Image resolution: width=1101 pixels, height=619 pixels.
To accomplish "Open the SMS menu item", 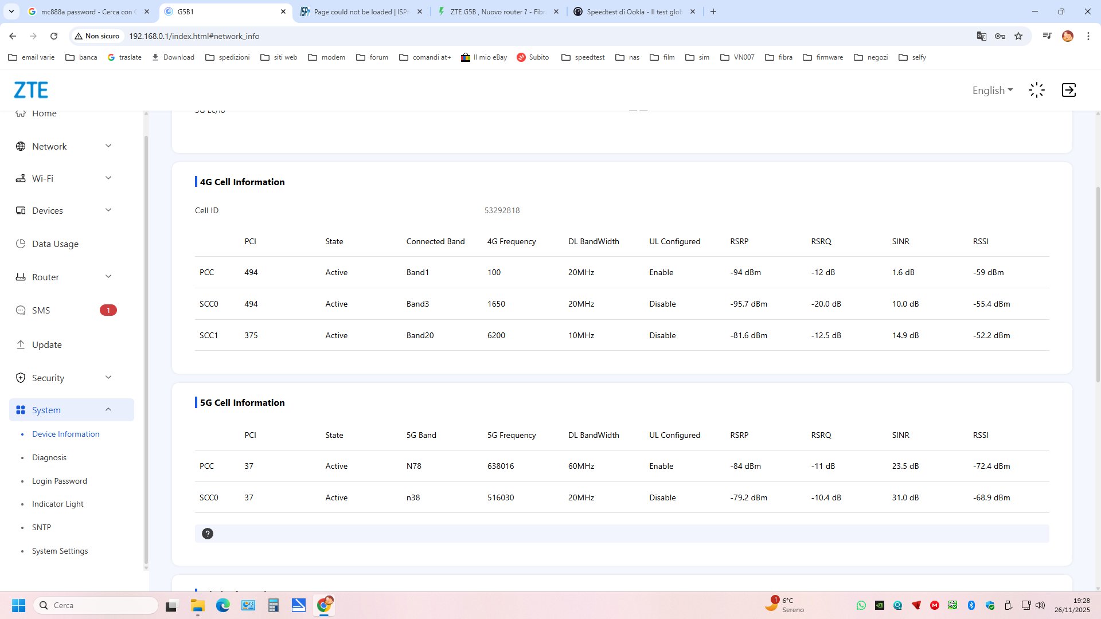I will pyautogui.click(x=41, y=310).
